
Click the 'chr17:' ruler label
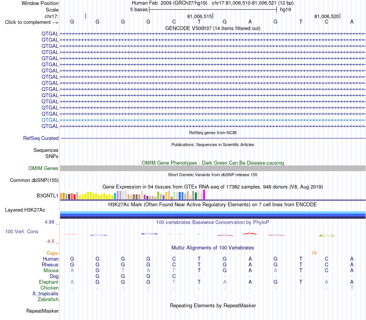tap(52, 16)
